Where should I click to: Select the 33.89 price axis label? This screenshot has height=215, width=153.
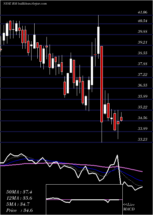point(142,129)
